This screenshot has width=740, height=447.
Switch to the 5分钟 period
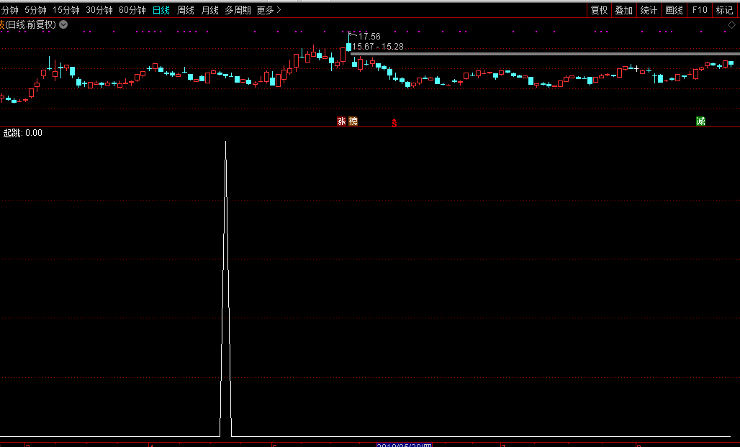35,10
